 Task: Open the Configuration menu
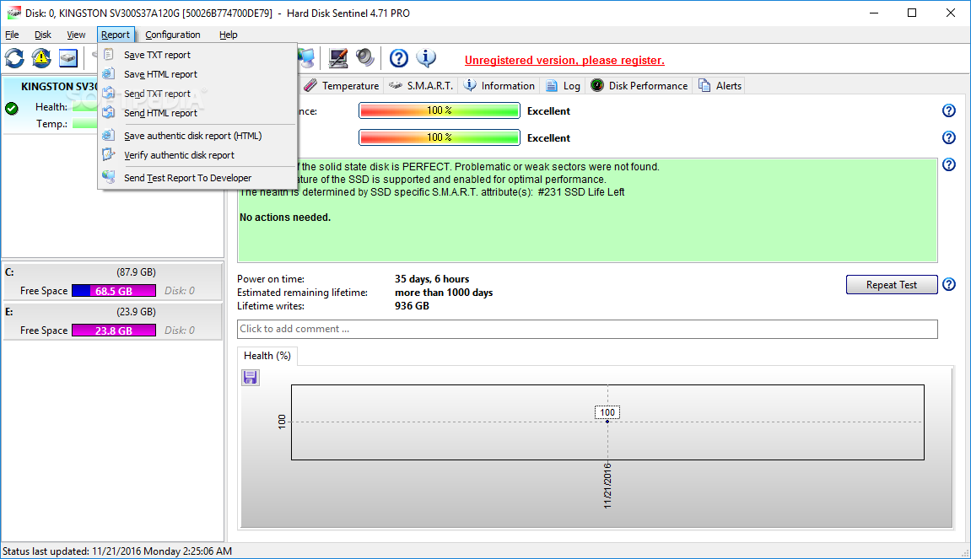173,35
